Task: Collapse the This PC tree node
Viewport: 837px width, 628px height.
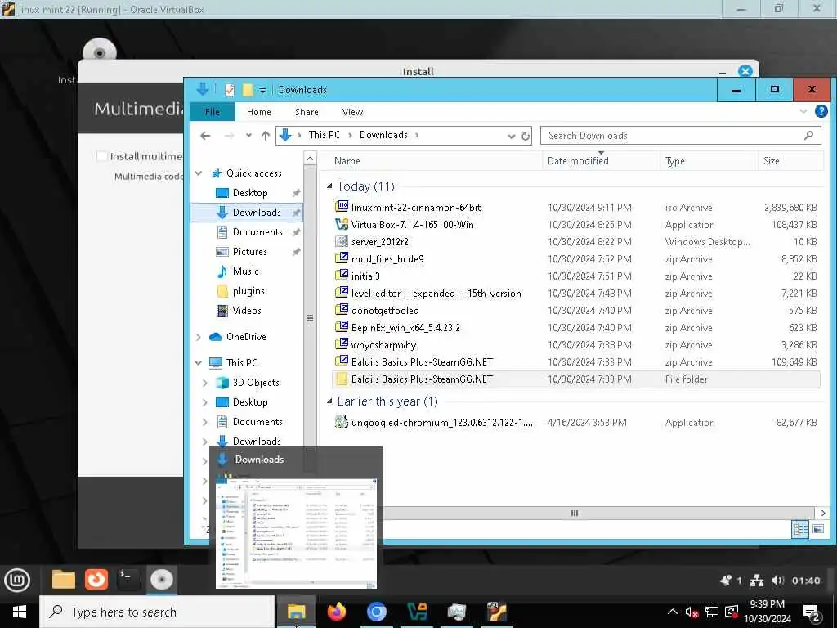Action: (x=199, y=362)
